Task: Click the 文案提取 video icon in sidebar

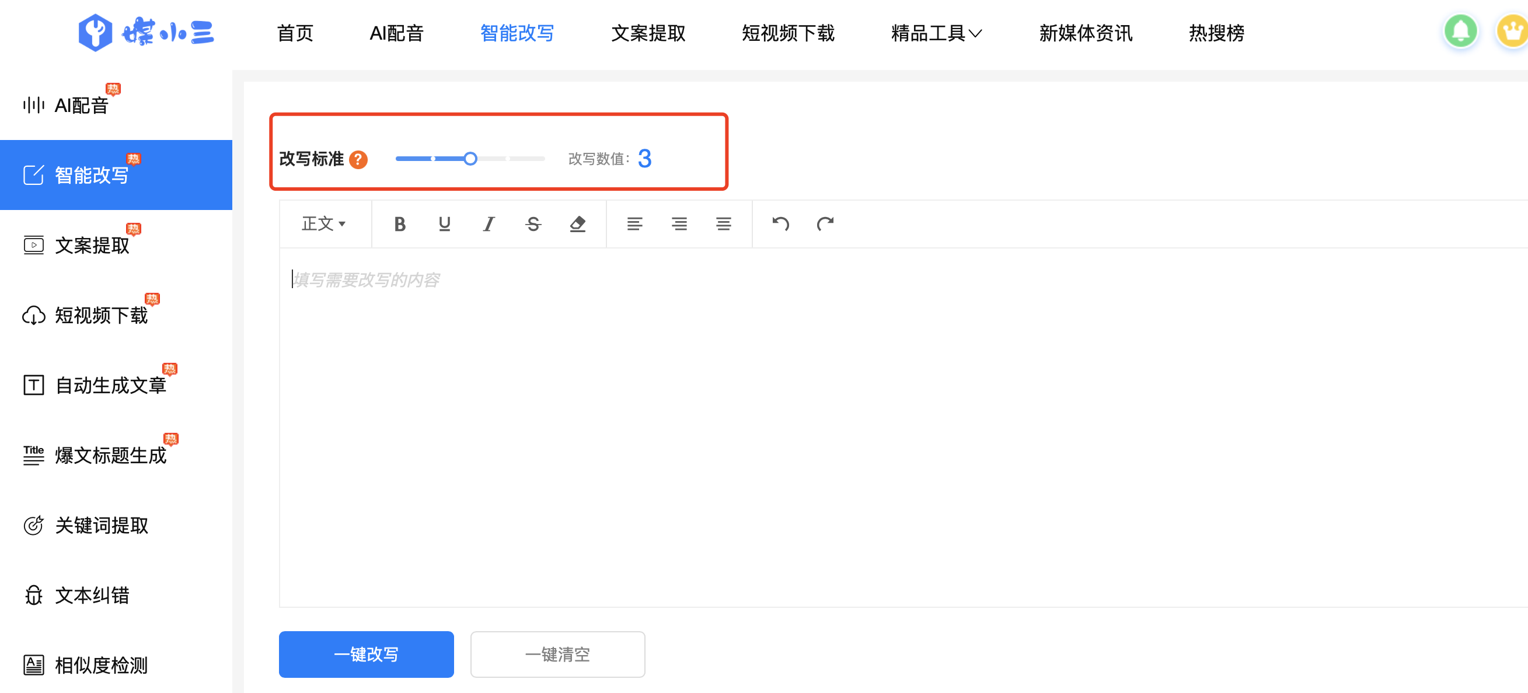Action: click(x=33, y=245)
